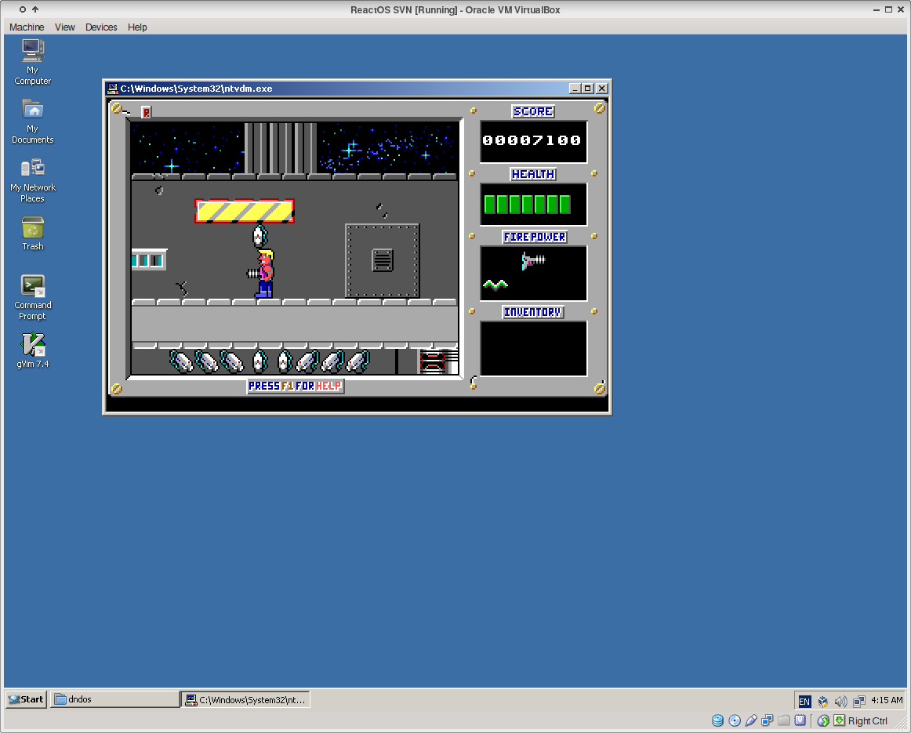This screenshot has height=733, width=911.
Task: Select the gVim 7.4 shortcut
Action: pyautogui.click(x=33, y=350)
